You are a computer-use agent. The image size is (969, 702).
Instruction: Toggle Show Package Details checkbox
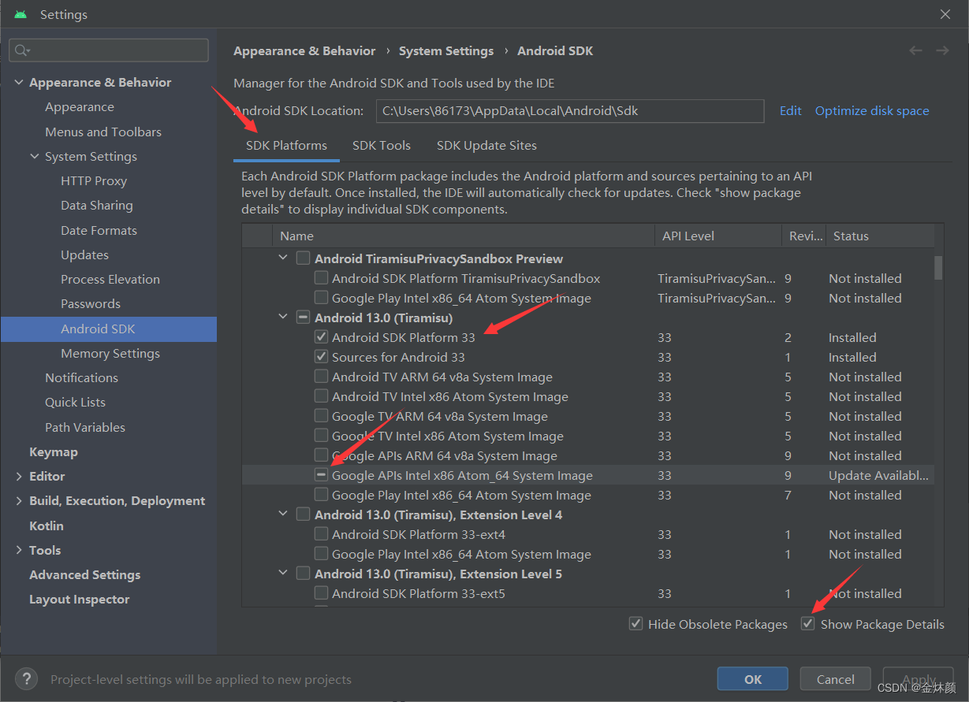tap(807, 624)
